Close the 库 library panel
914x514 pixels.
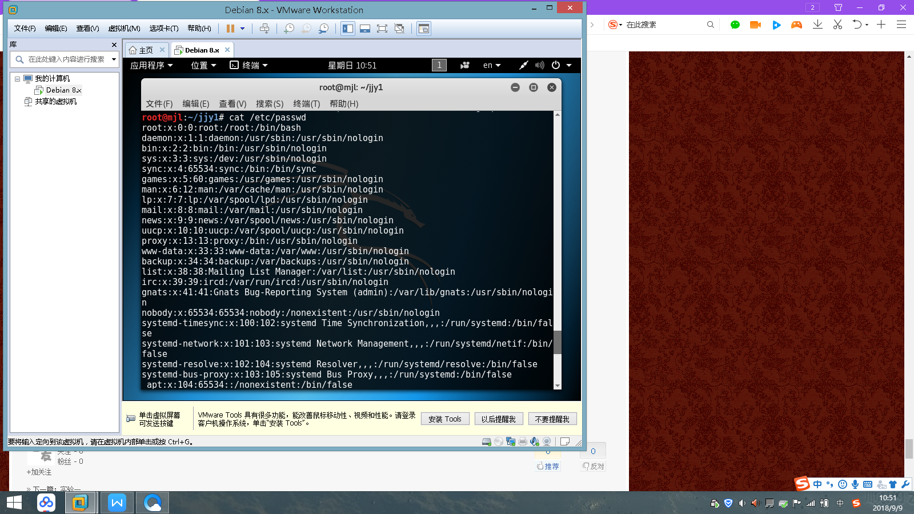tap(114, 45)
